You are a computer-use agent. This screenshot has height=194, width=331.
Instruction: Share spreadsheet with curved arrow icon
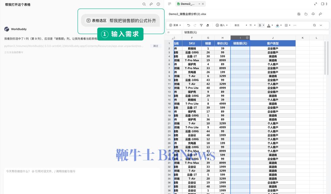(x=320, y=14)
